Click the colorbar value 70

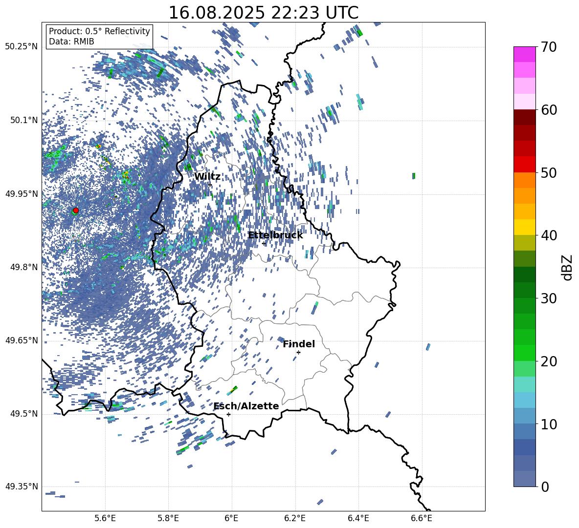[x=548, y=47]
